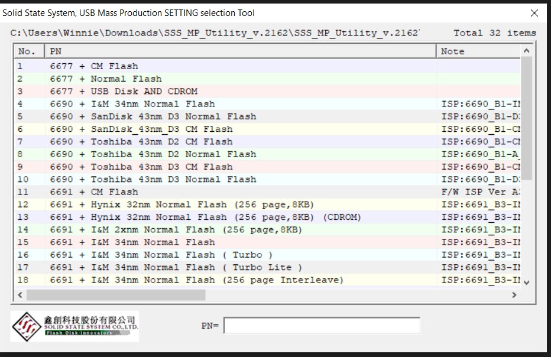Viewport: 551px width, 357px height.
Task: Select '6690 + SanDisk_43nm_D3 CM Flash'
Action: point(268,129)
